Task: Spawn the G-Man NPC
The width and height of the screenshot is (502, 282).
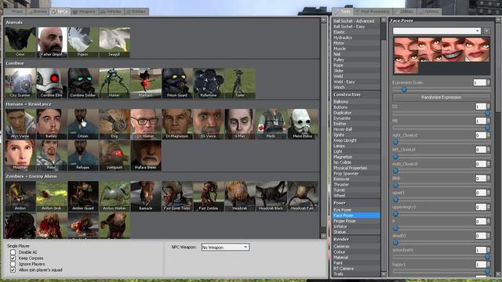Action: tap(240, 124)
